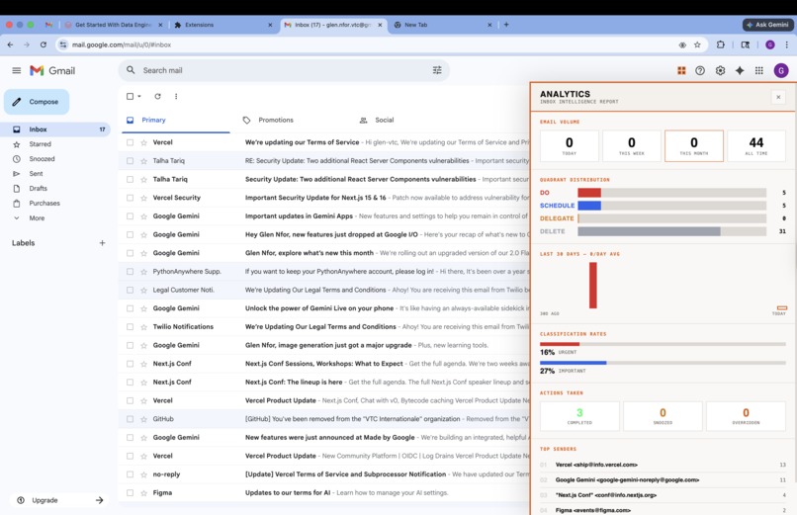This screenshot has width=797, height=515.
Task: Click the Ask Gemini button
Action: point(767,25)
